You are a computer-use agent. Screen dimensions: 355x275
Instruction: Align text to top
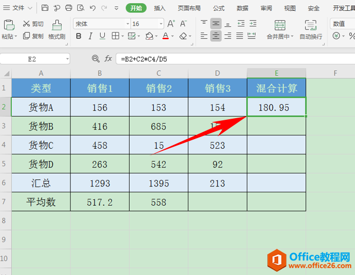[204, 23]
